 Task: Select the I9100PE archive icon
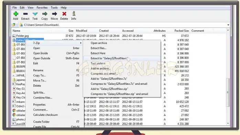pyautogui.click(x=14, y=66)
